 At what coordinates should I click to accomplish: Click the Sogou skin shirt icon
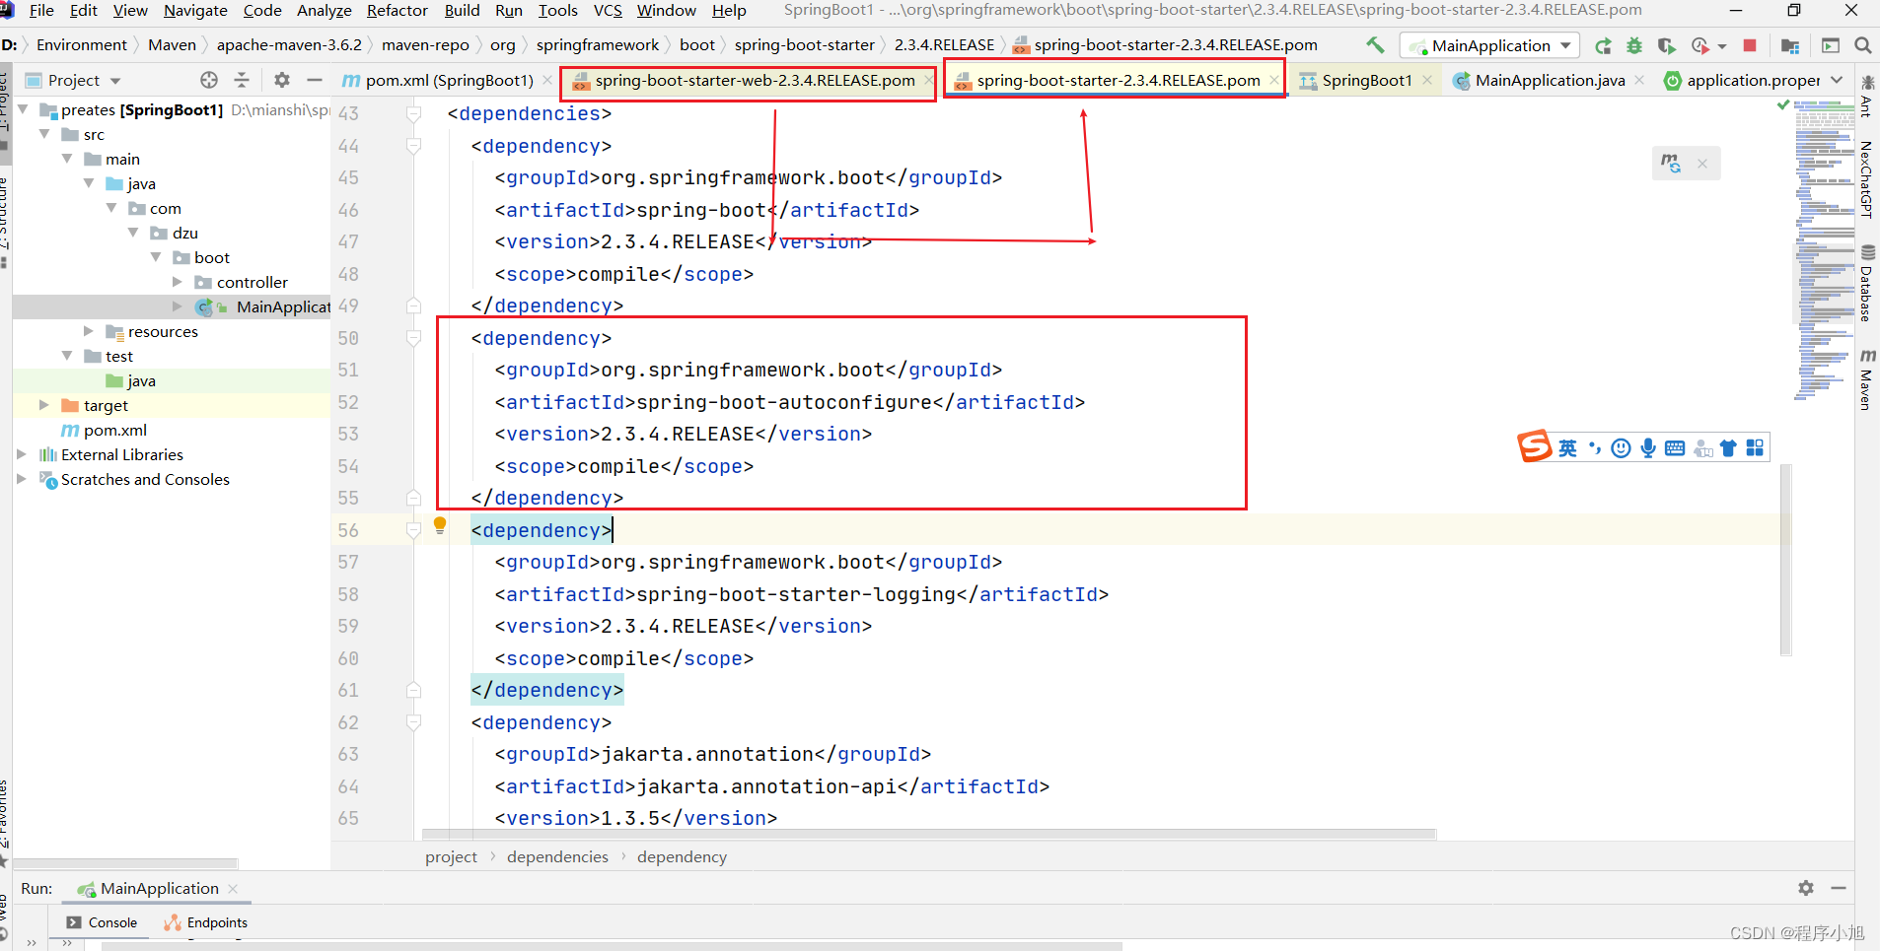click(1728, 448)
